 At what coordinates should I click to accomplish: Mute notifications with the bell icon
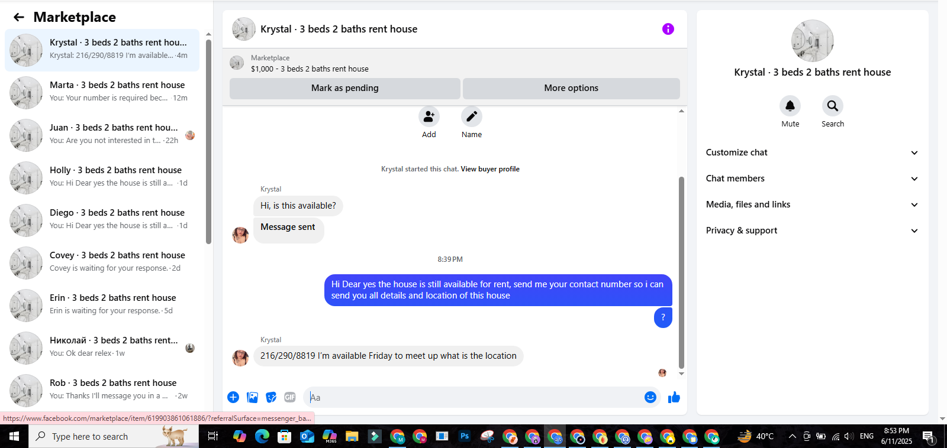click(x=790, y=106)
